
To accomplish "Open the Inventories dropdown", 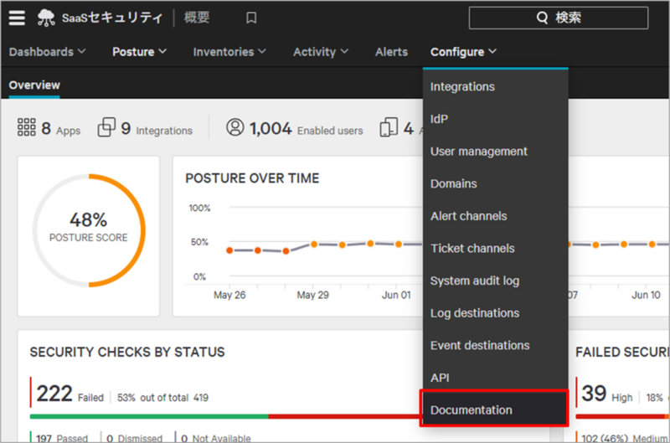I will pos(229,52).
